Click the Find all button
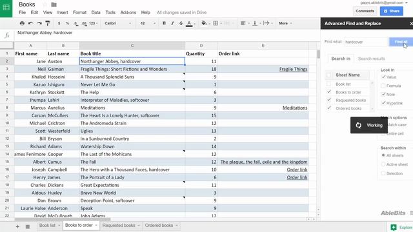413x232 pixels. click(401, 42)
